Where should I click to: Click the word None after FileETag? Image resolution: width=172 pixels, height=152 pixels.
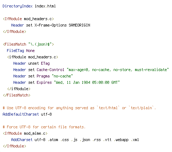point(30,51)
